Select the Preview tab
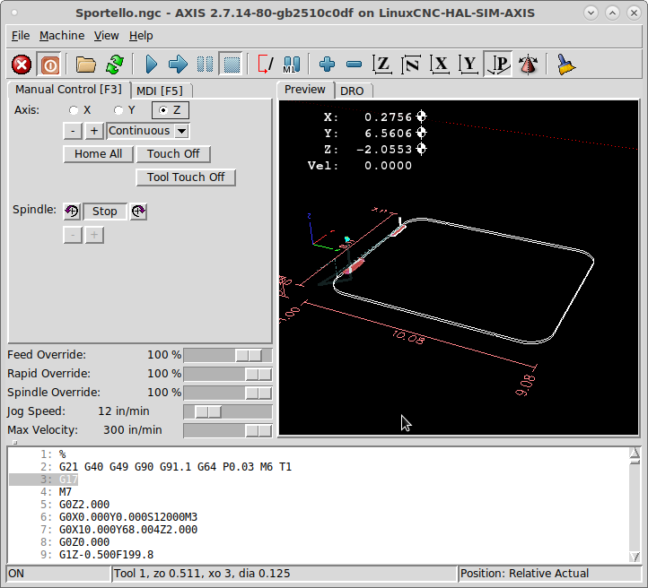648x588 pixels. 305,90
